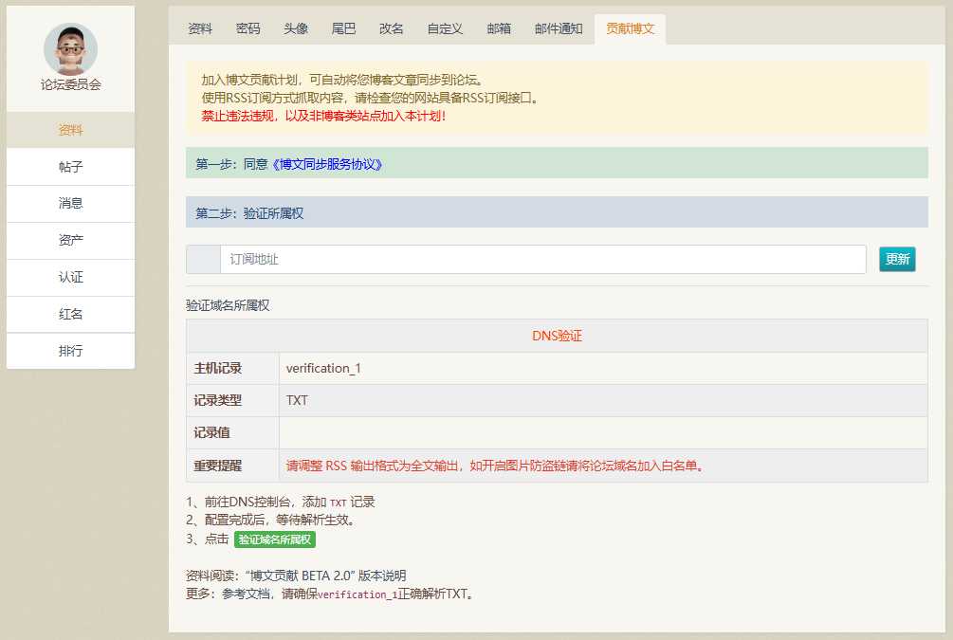Open the 改名 tab
The height and width of the screenshot is (640, 953).
[390, 28]
